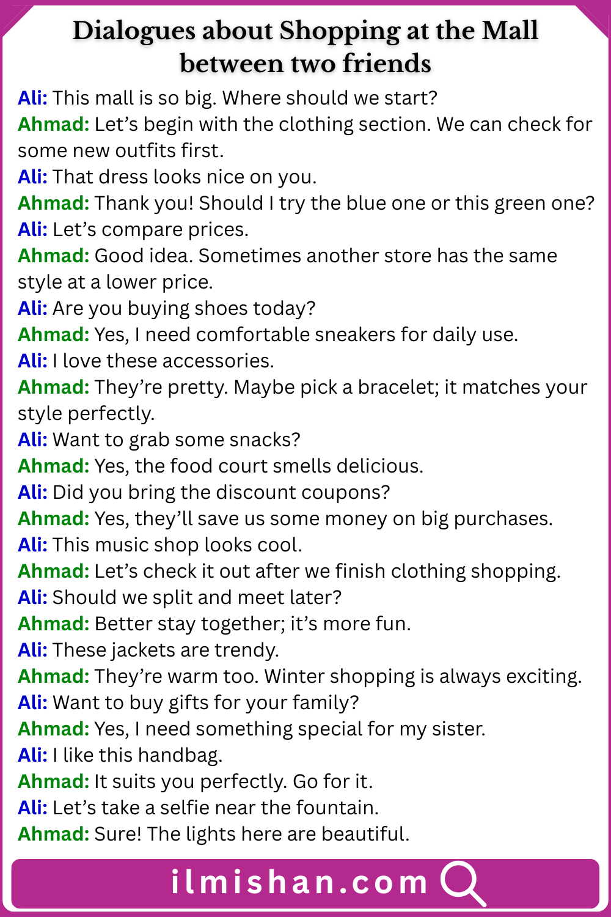
Task: Open the ilmishan.com website link
Action: click(x=299, y=883)
